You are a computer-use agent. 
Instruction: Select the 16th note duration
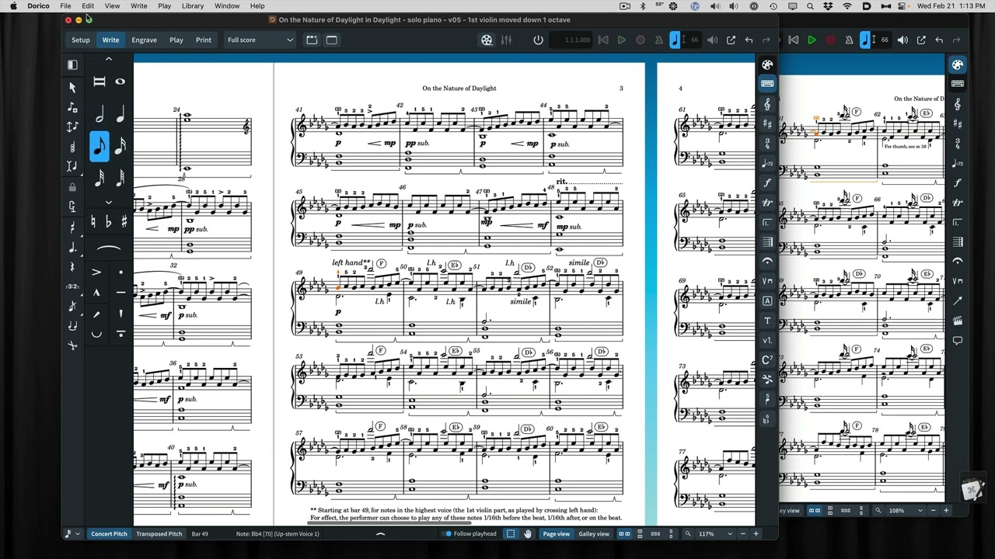pos(120,146)
